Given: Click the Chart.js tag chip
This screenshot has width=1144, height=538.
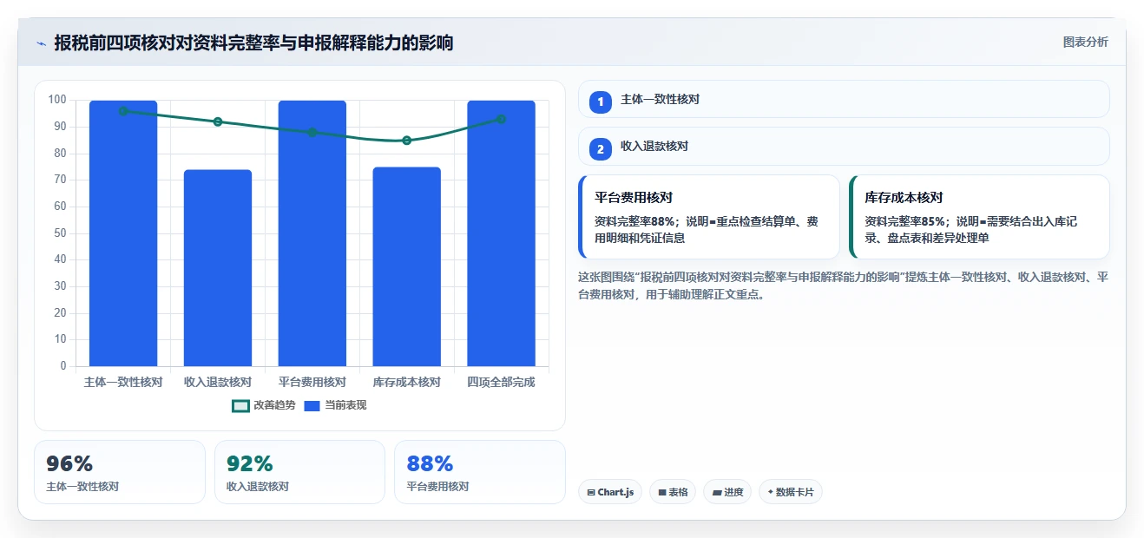Looking at the screenshot, I should [610, 492].
